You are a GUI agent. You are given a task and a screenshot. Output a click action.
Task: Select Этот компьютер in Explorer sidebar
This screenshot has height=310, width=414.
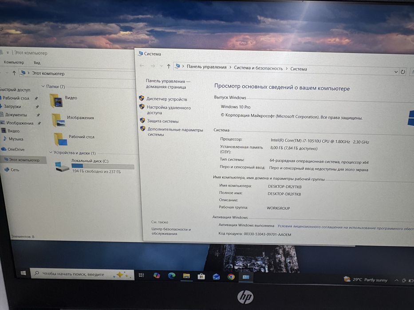pyautogui.click(x=24, y=160)
